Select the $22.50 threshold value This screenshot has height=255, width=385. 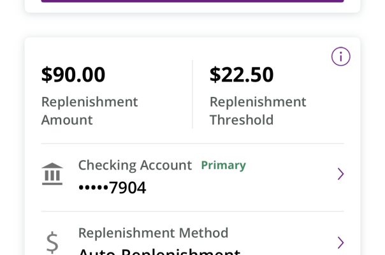click(242, 75)
